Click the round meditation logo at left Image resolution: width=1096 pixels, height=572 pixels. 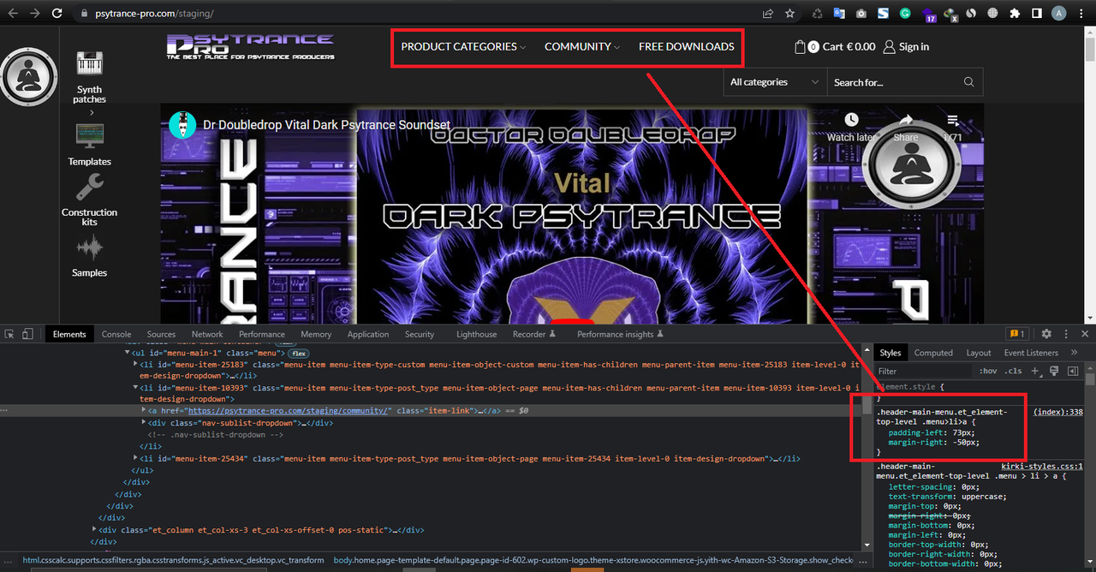tap(29, 77)
